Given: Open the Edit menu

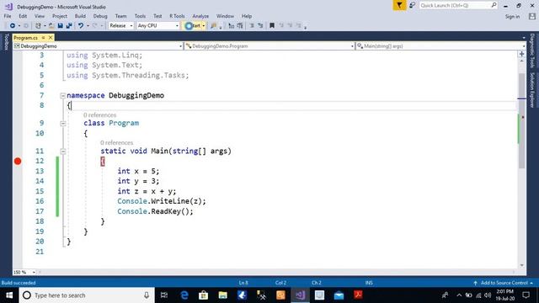Looking at the screenshot, I should (x=23, y=16).
